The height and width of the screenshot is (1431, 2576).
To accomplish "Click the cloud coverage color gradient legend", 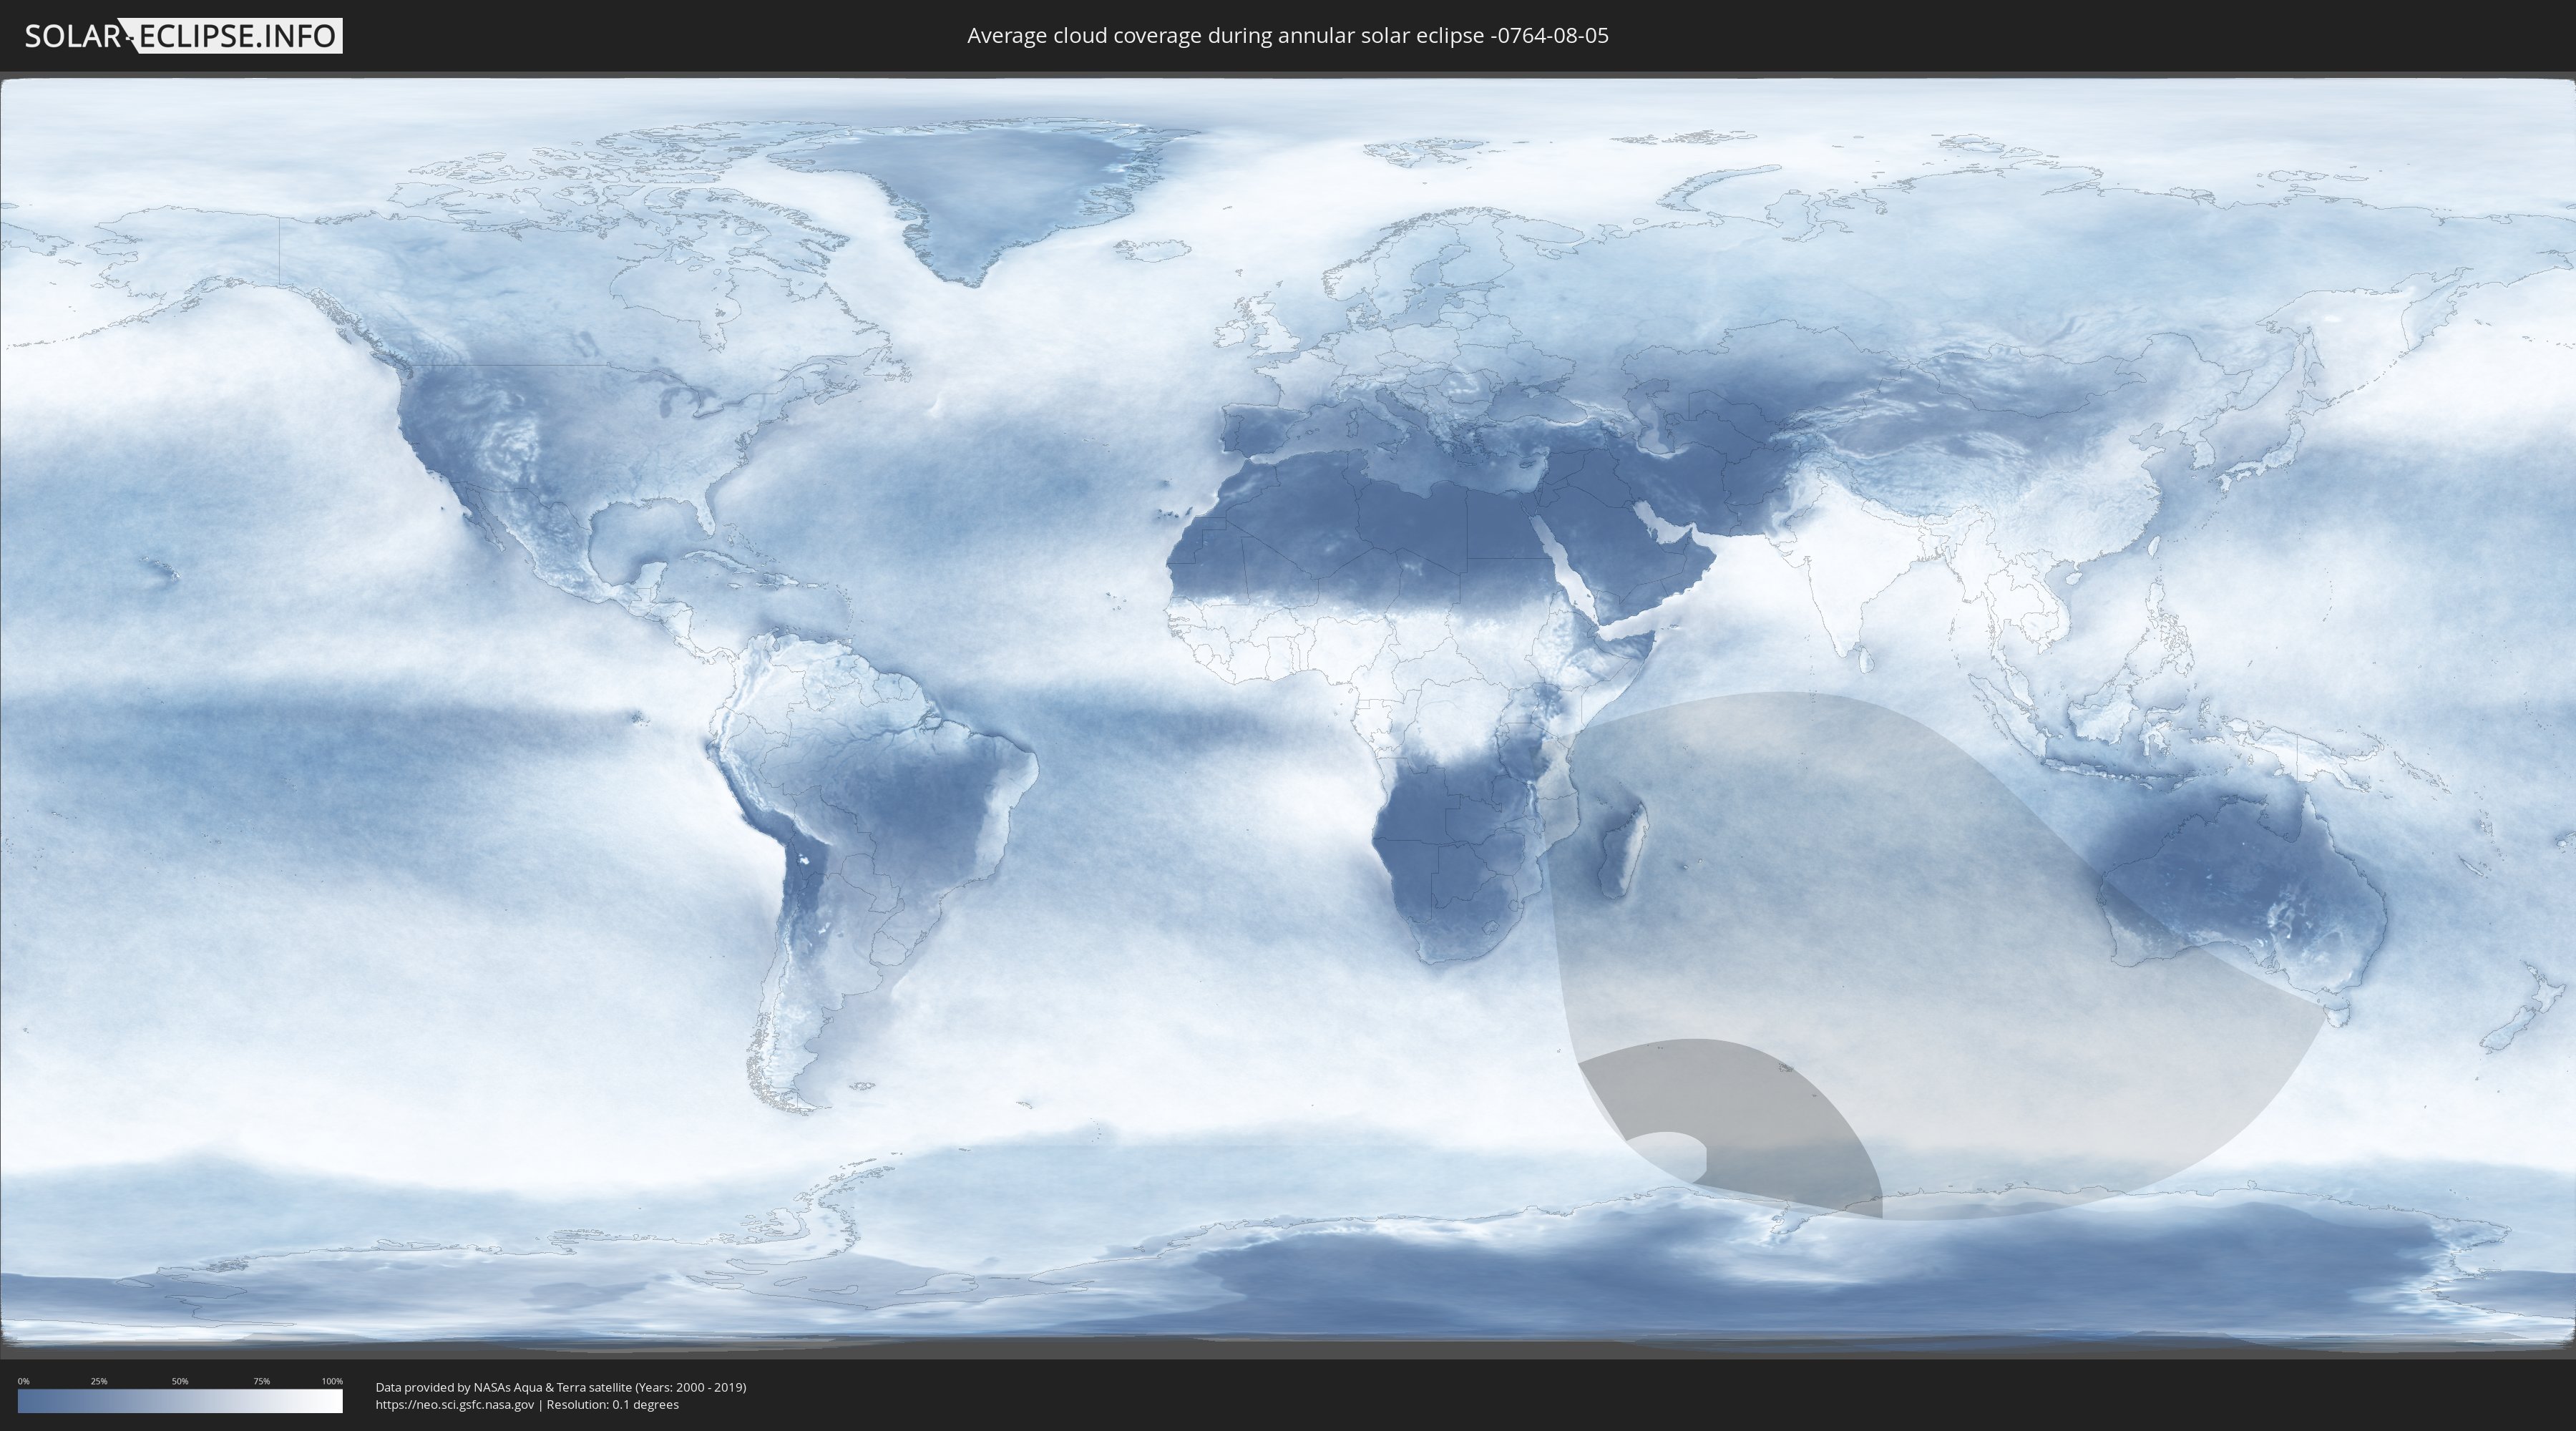I will (180, 1401).
